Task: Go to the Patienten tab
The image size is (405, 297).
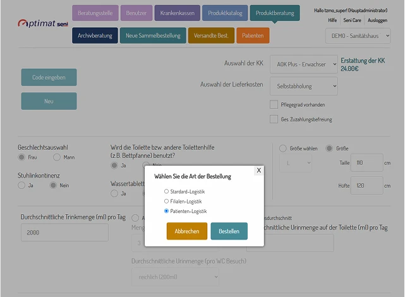Action: pyautogui.click(x=253, y=35)
